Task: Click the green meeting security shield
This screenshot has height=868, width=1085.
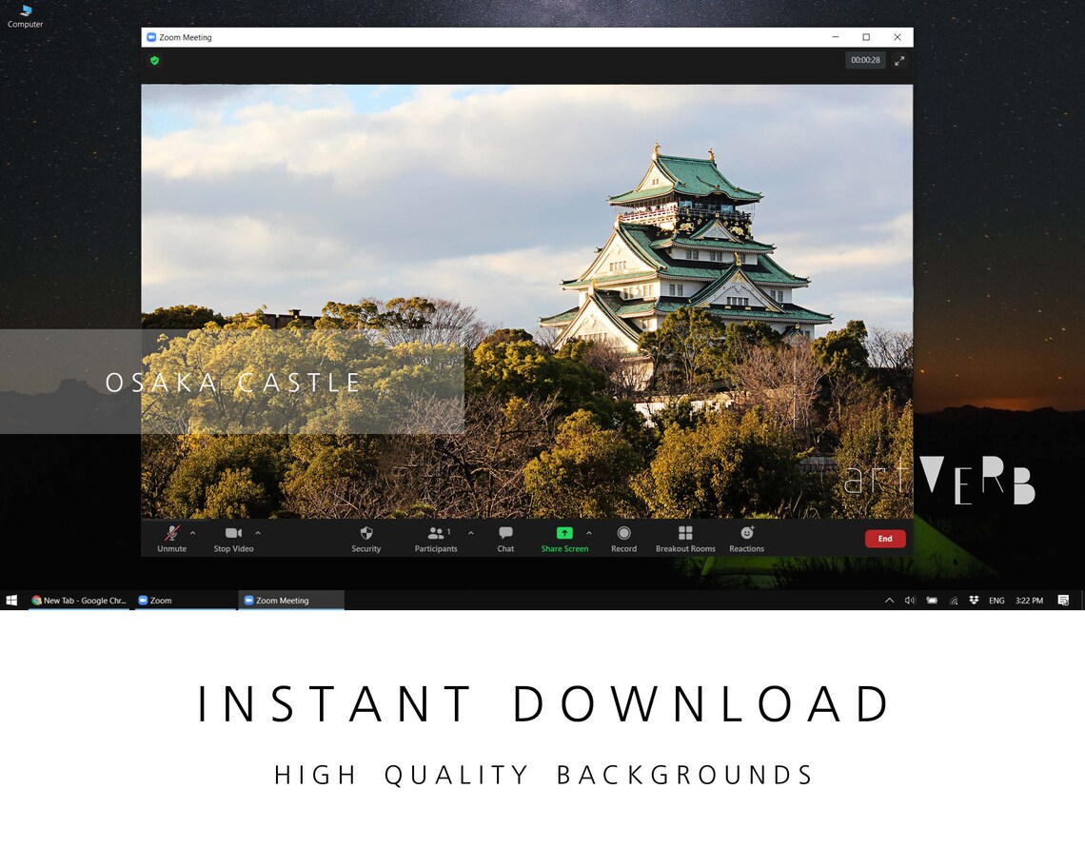Action: pyautogui.click(x=155, y=60)
